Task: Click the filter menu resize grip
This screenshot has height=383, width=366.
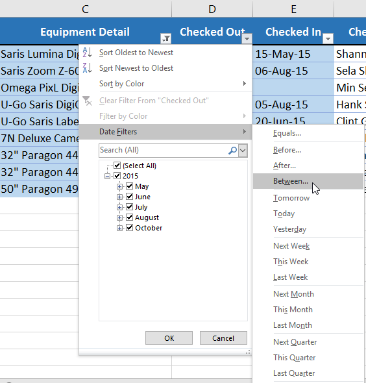Action: tap(248, 352)
